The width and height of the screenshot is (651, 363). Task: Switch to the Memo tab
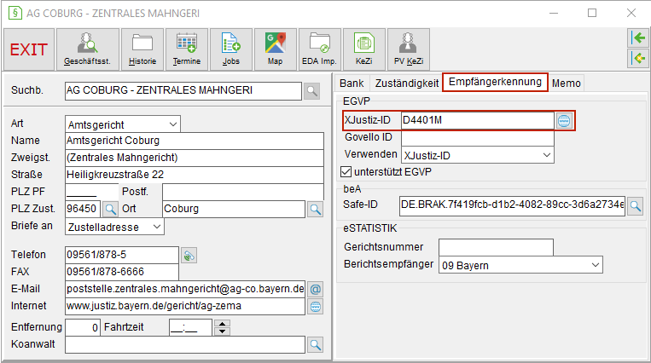[567, 84]
